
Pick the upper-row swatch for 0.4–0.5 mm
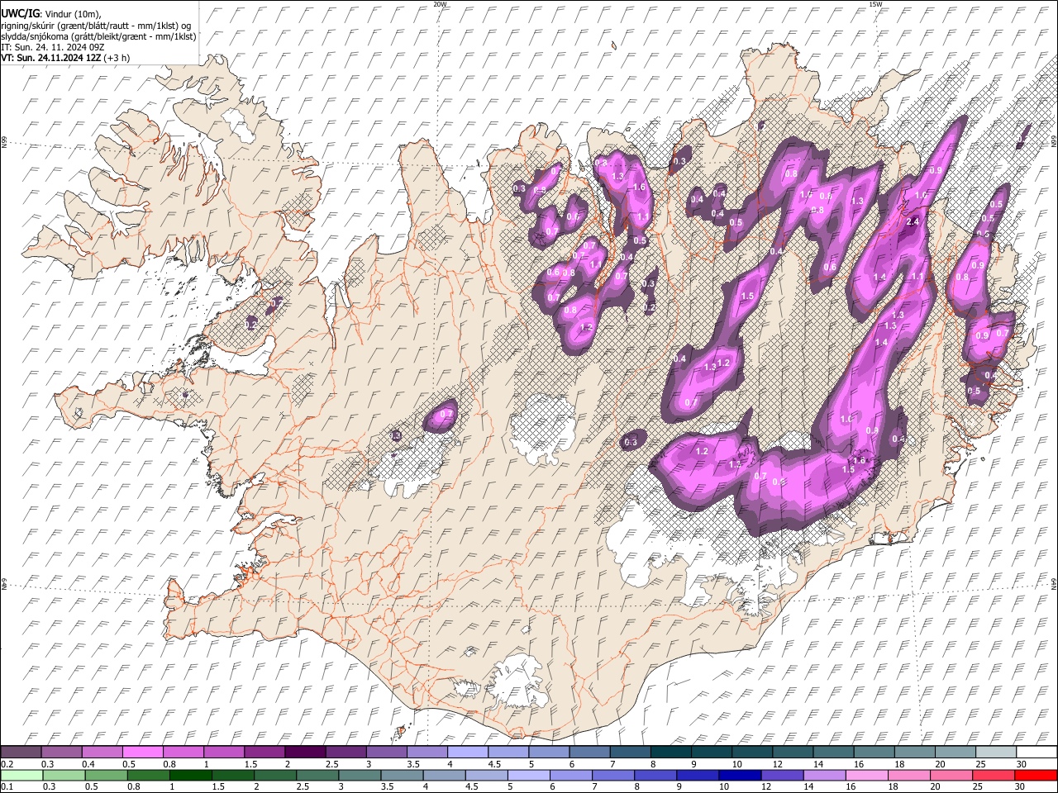pos(102,753)
